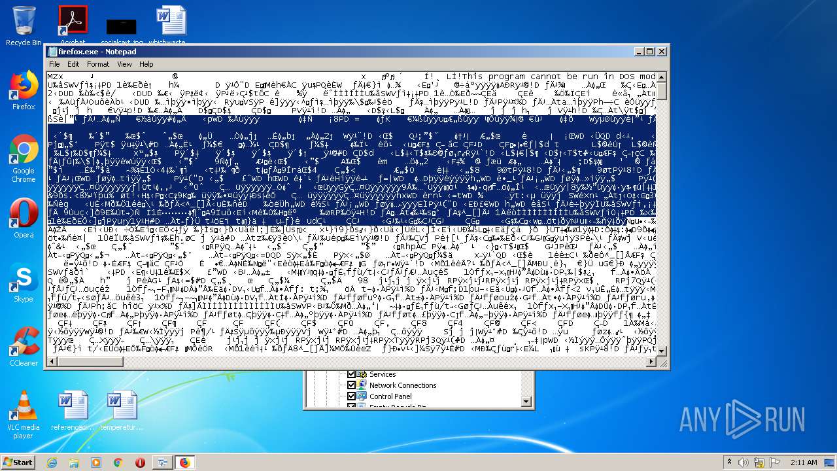Click the Notepad title bar icon
This screenshot has height=471, width=837.
tap(53, 52)
